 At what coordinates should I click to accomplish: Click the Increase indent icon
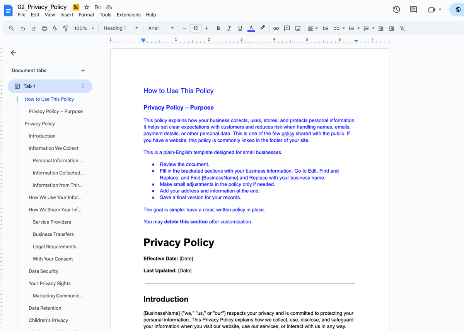coord(392,28)
